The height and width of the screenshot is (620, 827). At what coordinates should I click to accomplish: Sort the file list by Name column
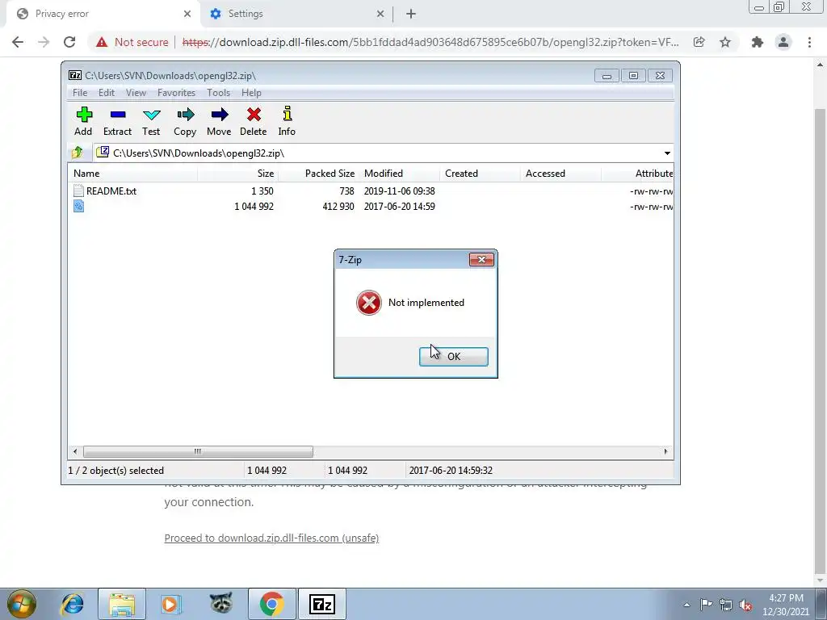tap(133, 174)
